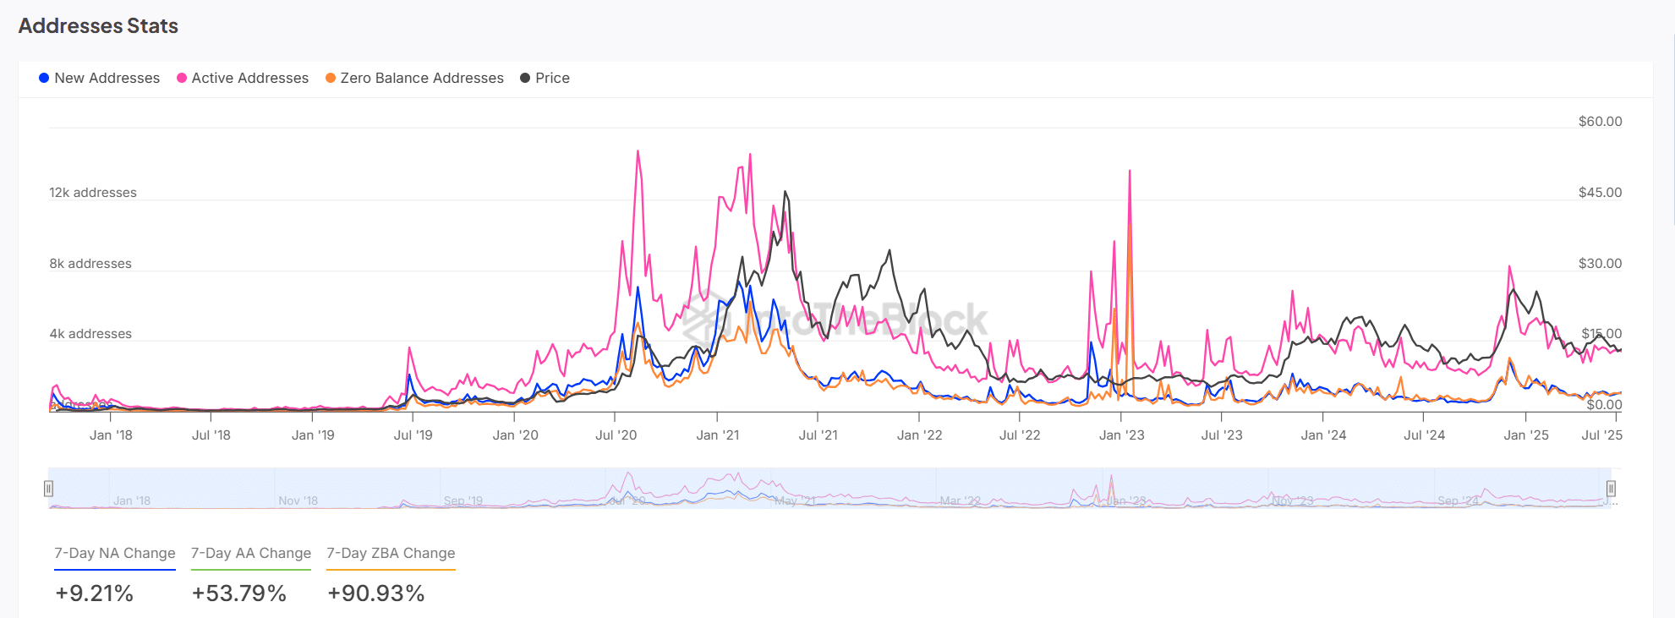Click the blue New Addresses legend dot
Image resolution: width=1675 pixels, height=618 pixels.
pos(44,78)
